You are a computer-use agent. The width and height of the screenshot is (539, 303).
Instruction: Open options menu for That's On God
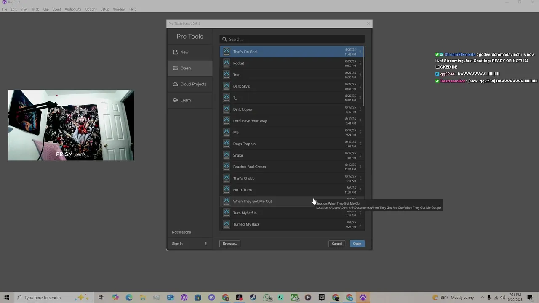pos(360,52)
